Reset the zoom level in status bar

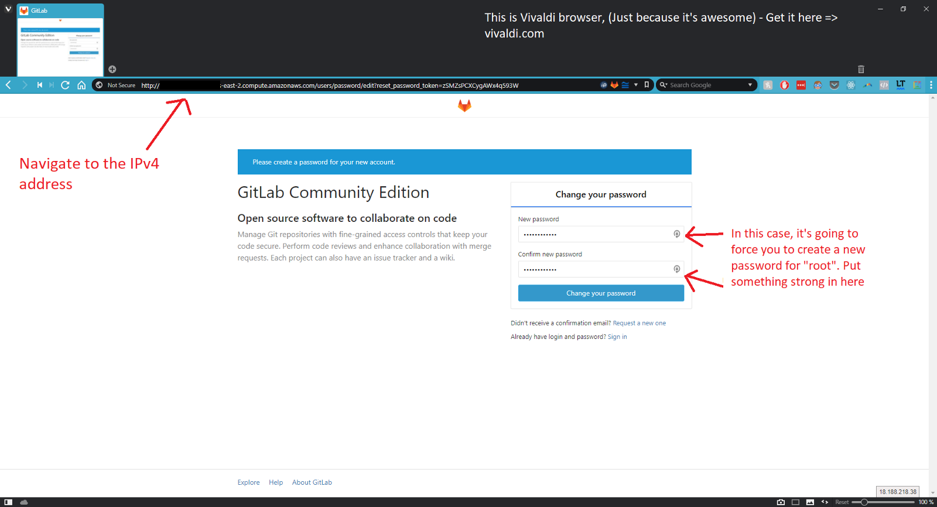(x=842, y=502)
